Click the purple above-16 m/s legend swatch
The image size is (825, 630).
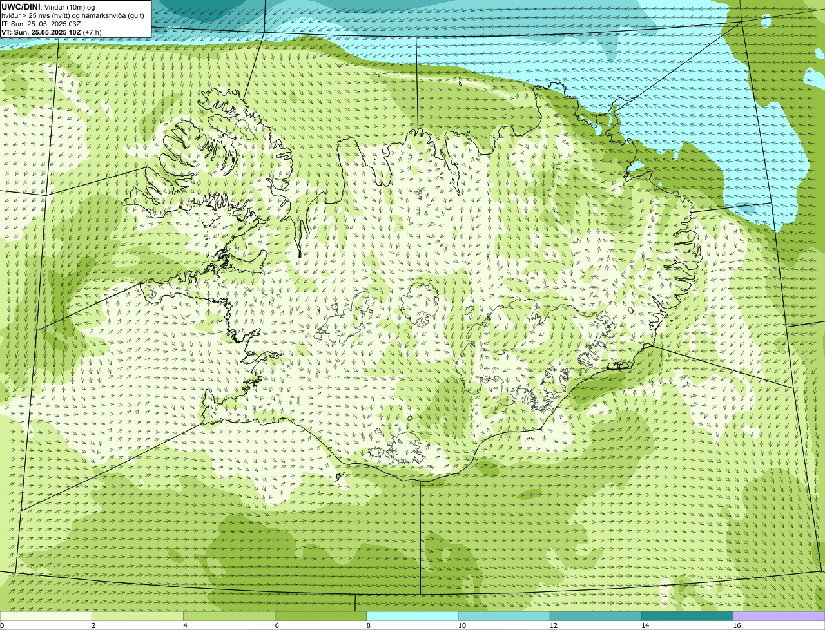click(x=779, y=616)
